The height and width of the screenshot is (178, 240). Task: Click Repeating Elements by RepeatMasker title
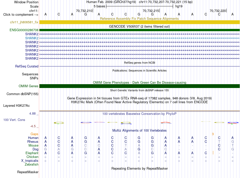coord(139,168)
